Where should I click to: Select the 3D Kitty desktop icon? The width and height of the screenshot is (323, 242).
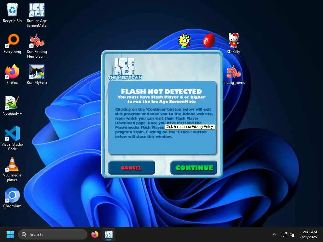click(234, 43)
